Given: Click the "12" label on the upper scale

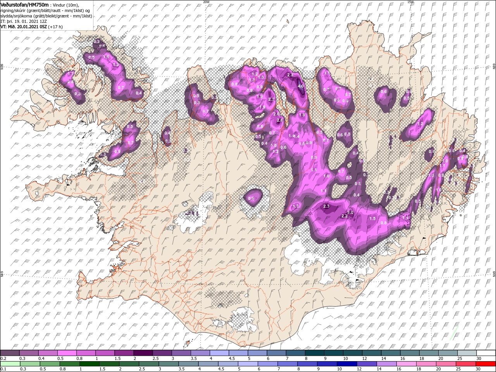Looking at the screenshot, I should pos(365,358).
